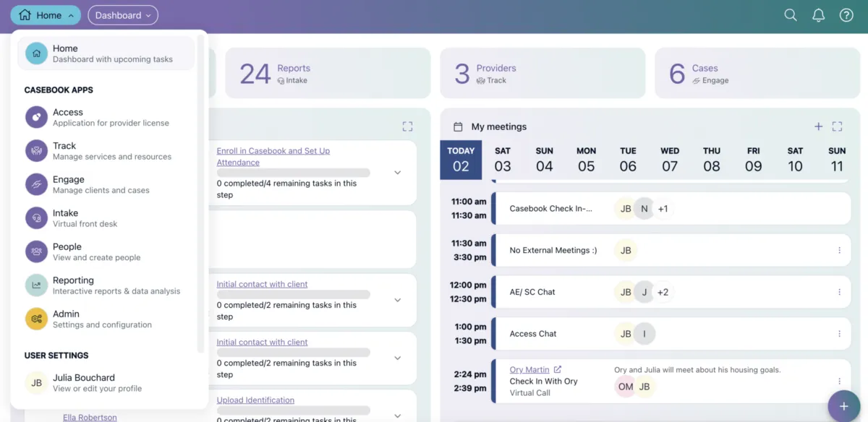Click the floating plus action button
868x422 pixels.
(843, 405)
